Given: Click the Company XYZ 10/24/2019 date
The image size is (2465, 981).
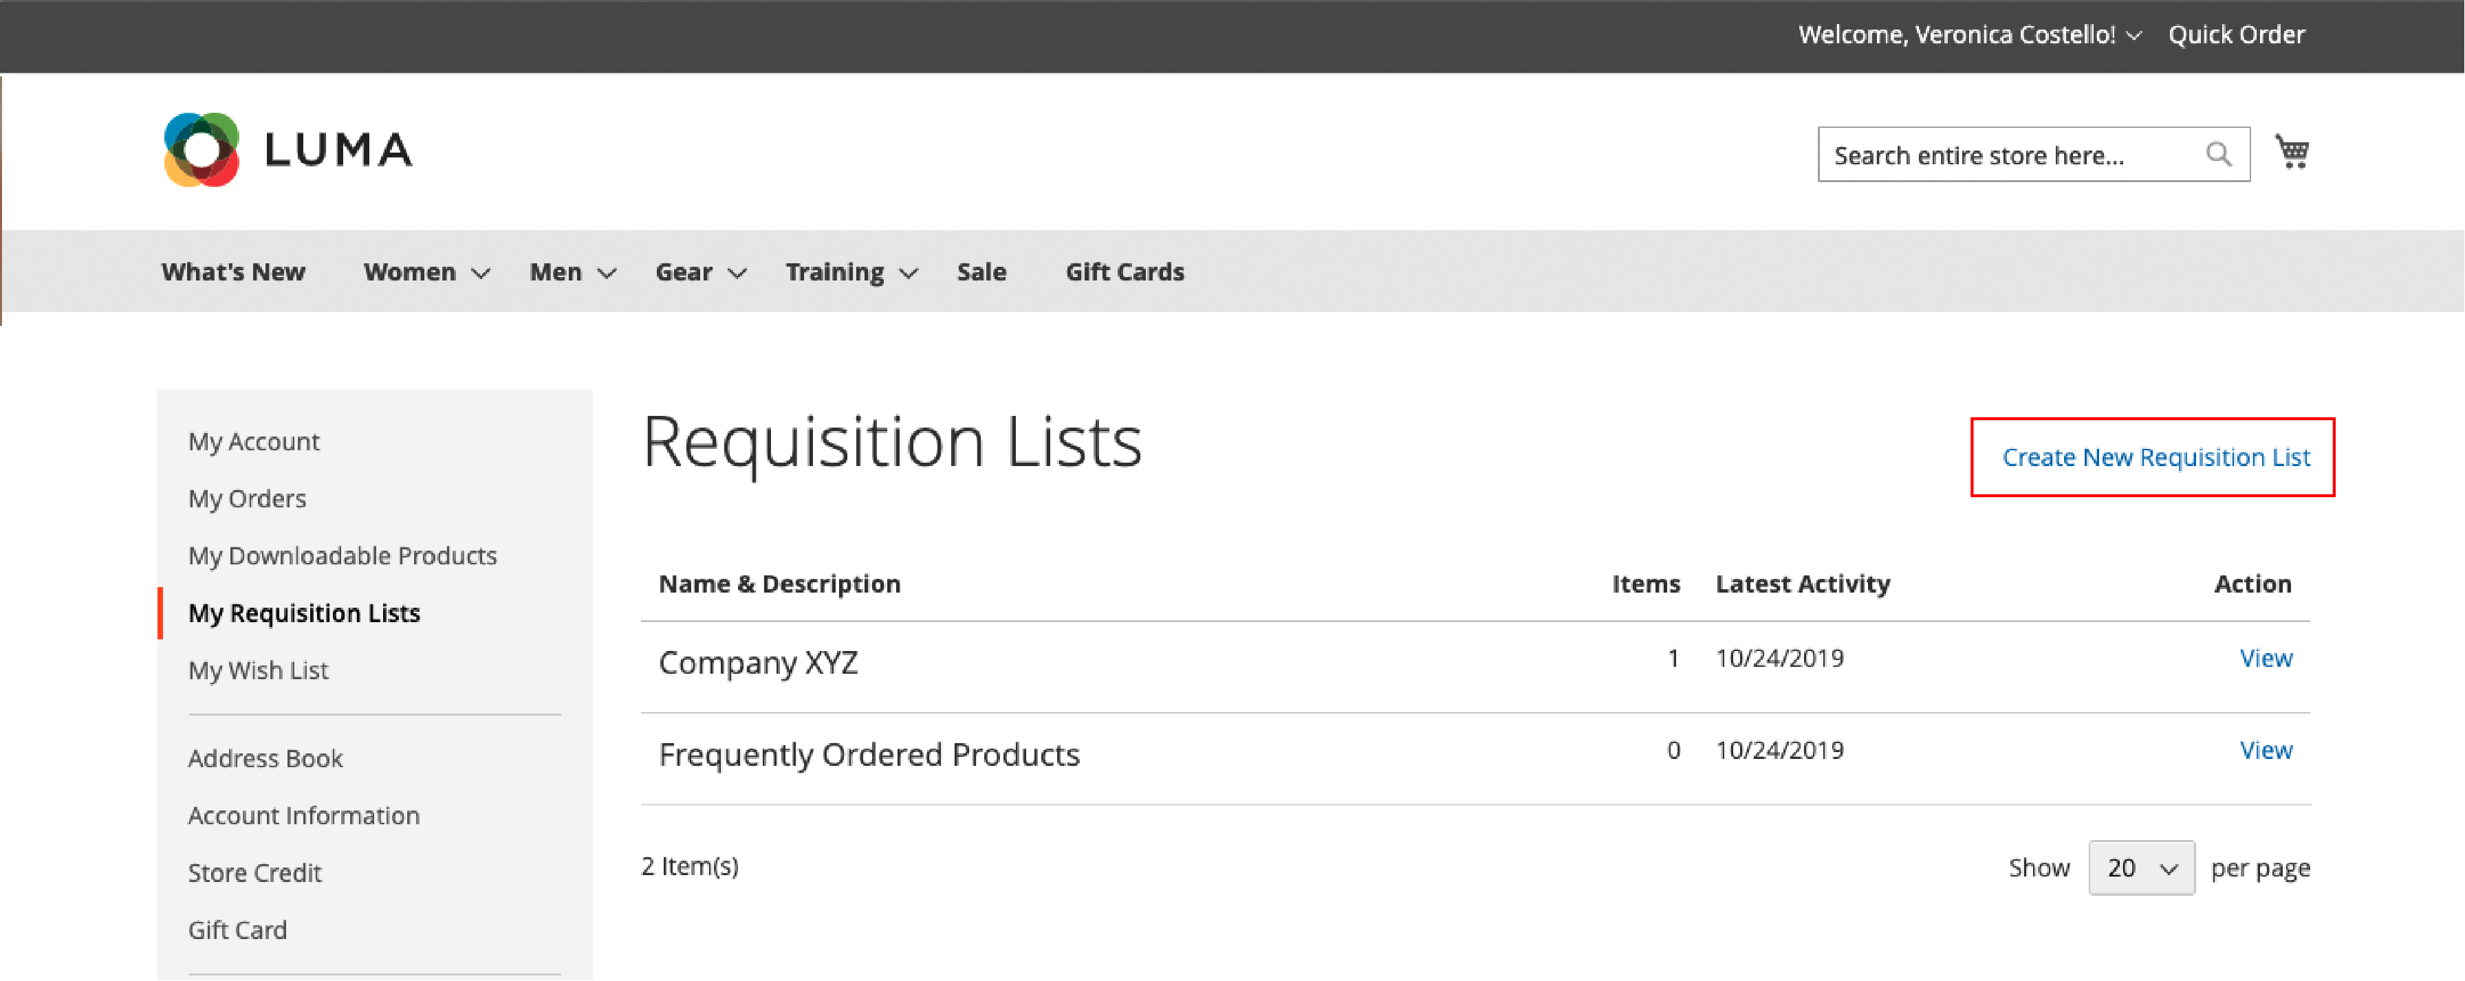Looking at the screenshot, I should (x=1780, y=659).
